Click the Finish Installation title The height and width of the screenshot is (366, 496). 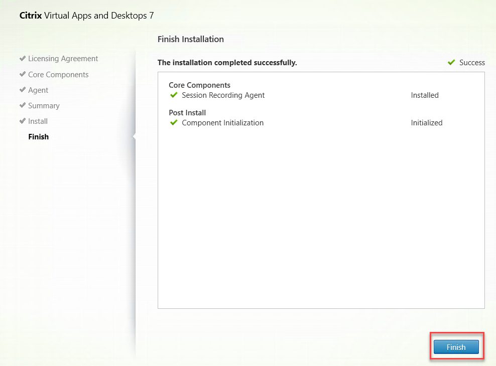pyautogui.click(x=190, y=39)
